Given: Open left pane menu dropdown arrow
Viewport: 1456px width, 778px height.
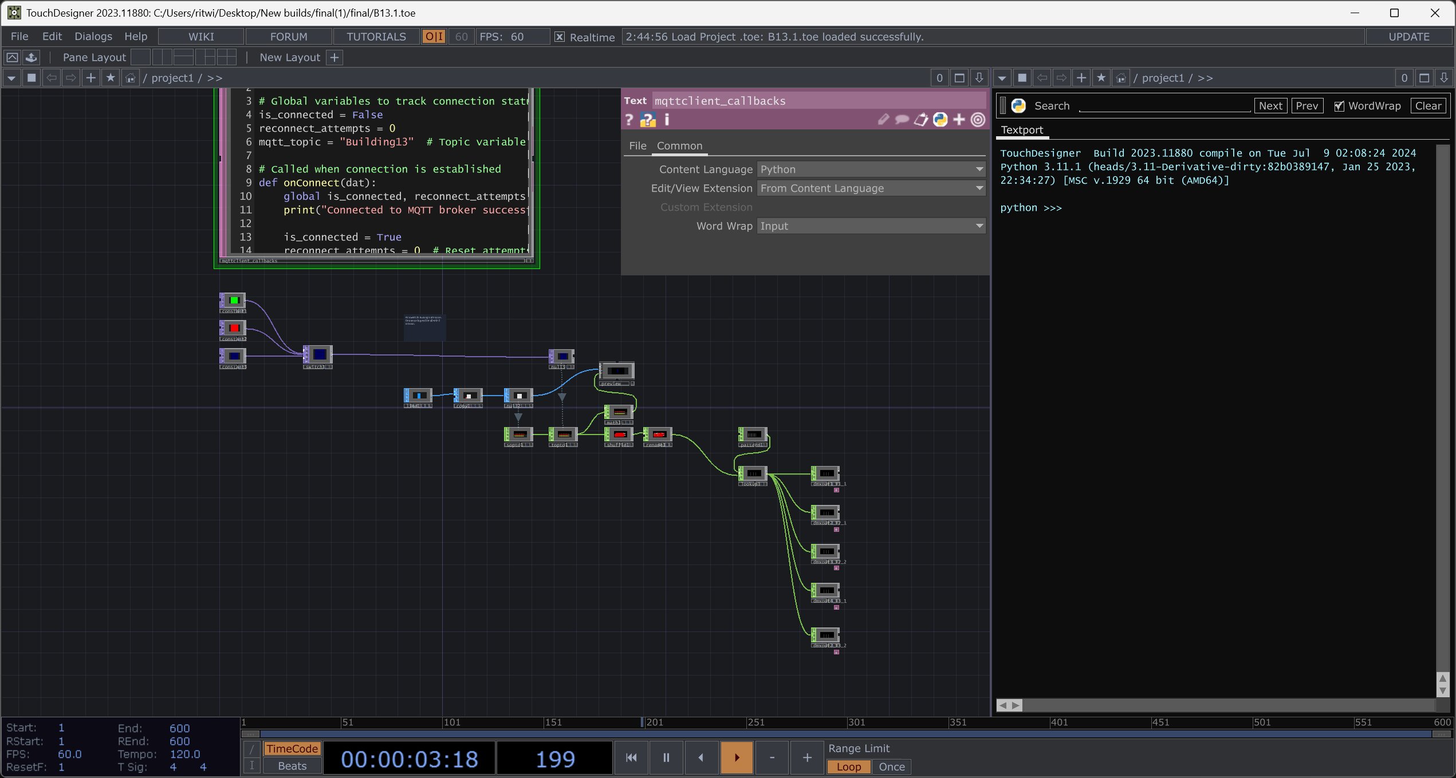Looking at the screenshot, I should pos(11,78).
